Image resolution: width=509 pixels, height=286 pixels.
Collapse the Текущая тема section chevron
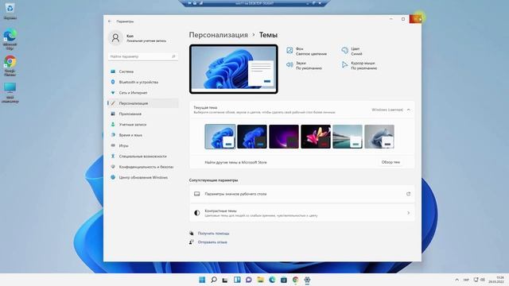[x=408, y=110]
